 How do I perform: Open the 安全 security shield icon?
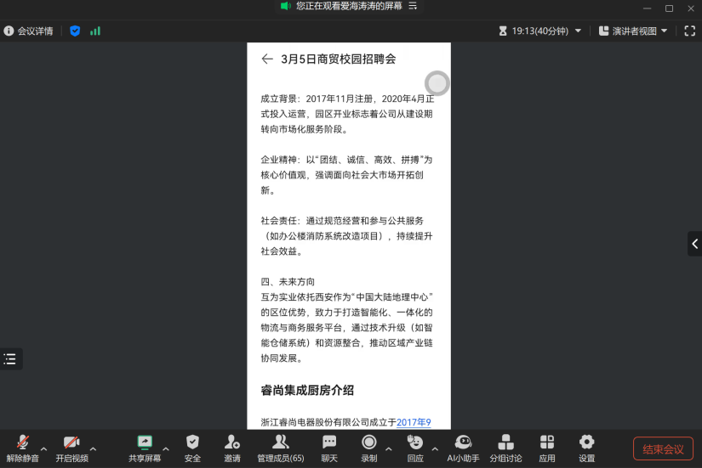pyautogui.click(x=192, y=447)
